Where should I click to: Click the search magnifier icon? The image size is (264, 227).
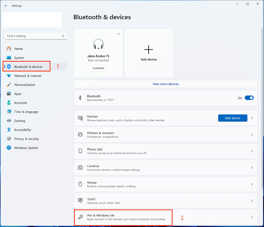(x=63, y=36)
